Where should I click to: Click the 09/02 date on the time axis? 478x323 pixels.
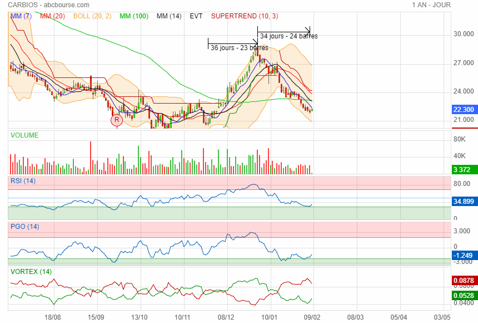[x=312, y=317]
